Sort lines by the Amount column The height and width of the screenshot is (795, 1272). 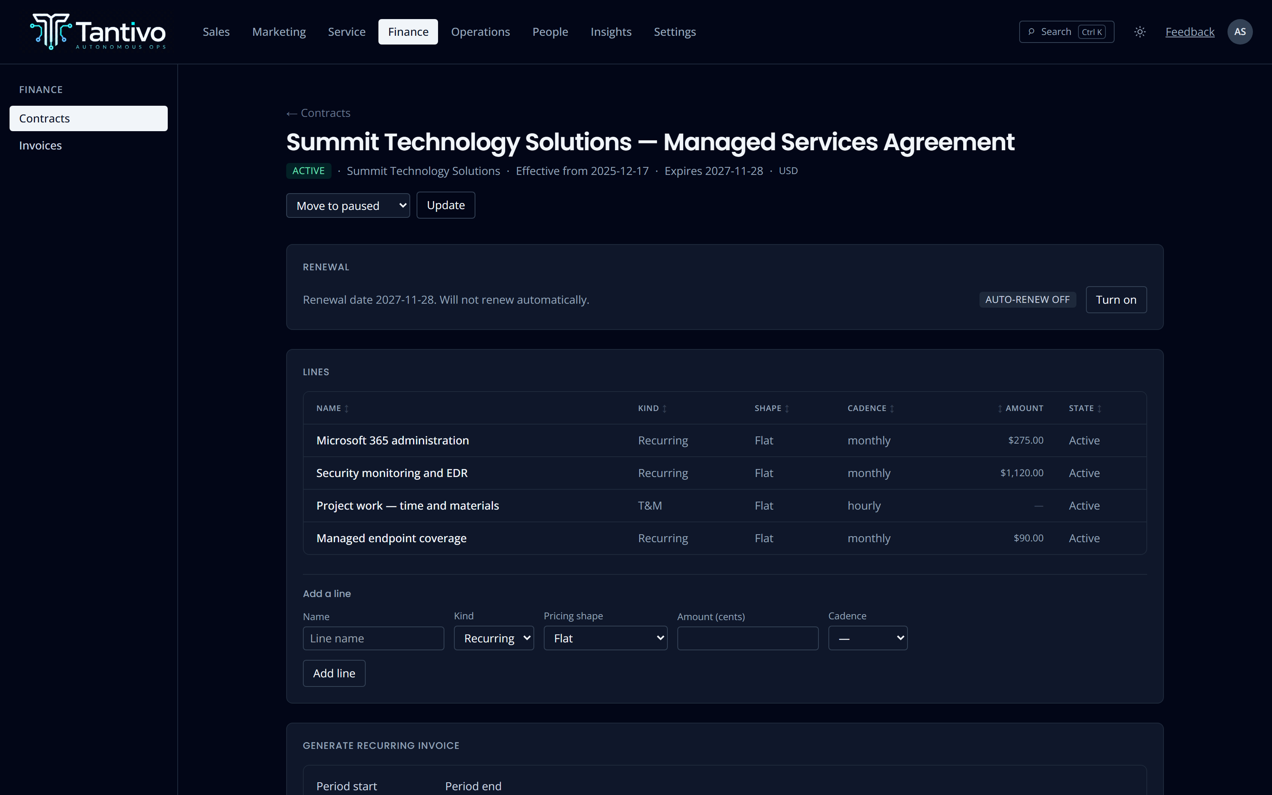coord(1020,409)
